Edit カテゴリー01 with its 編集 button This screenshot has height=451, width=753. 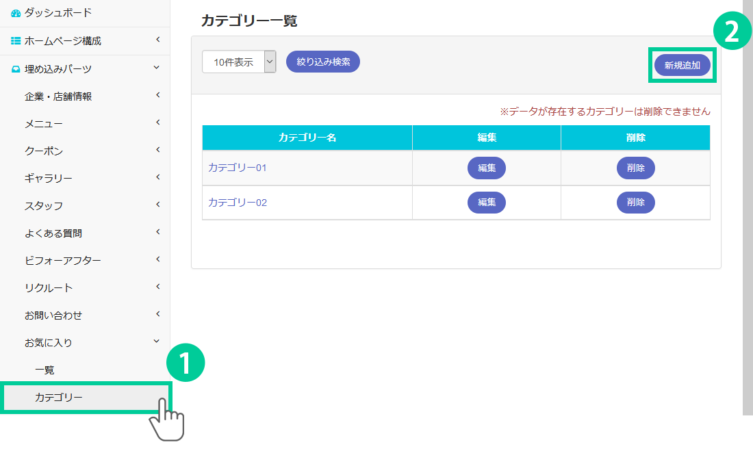click(x=487, y=168)
